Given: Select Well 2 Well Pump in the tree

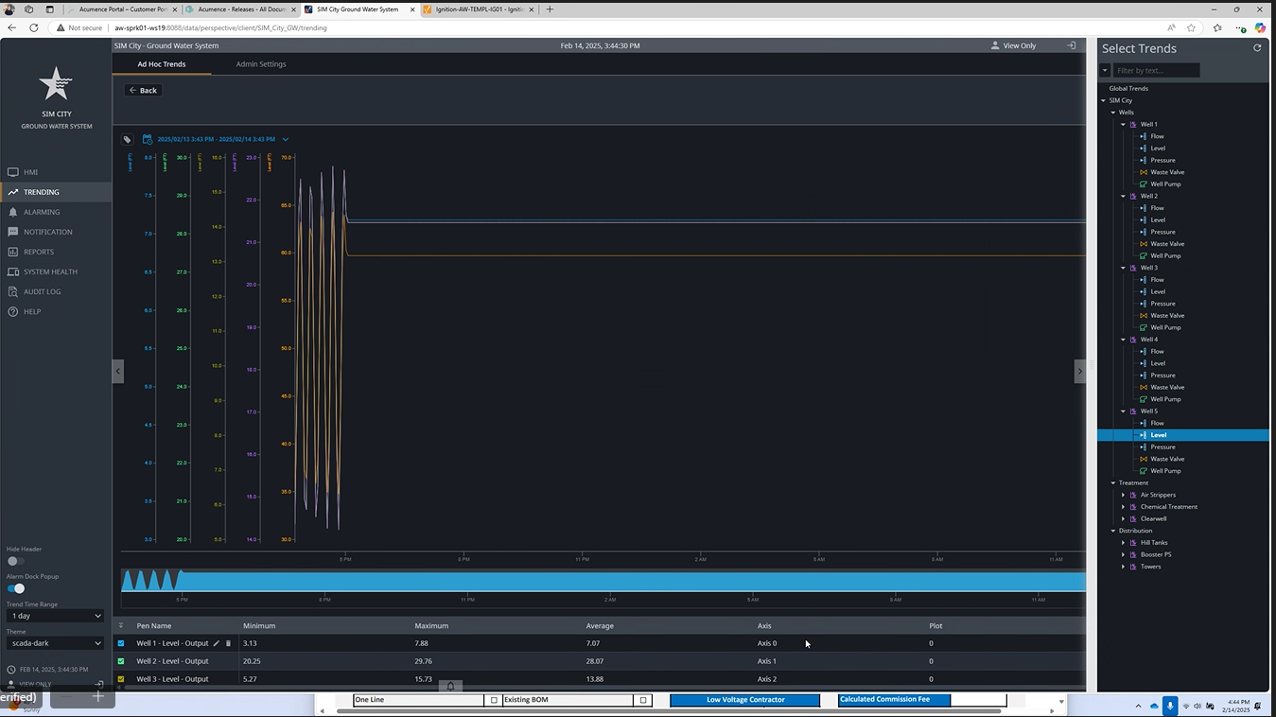Looking at the screenshot, I should pos(1164,255).
